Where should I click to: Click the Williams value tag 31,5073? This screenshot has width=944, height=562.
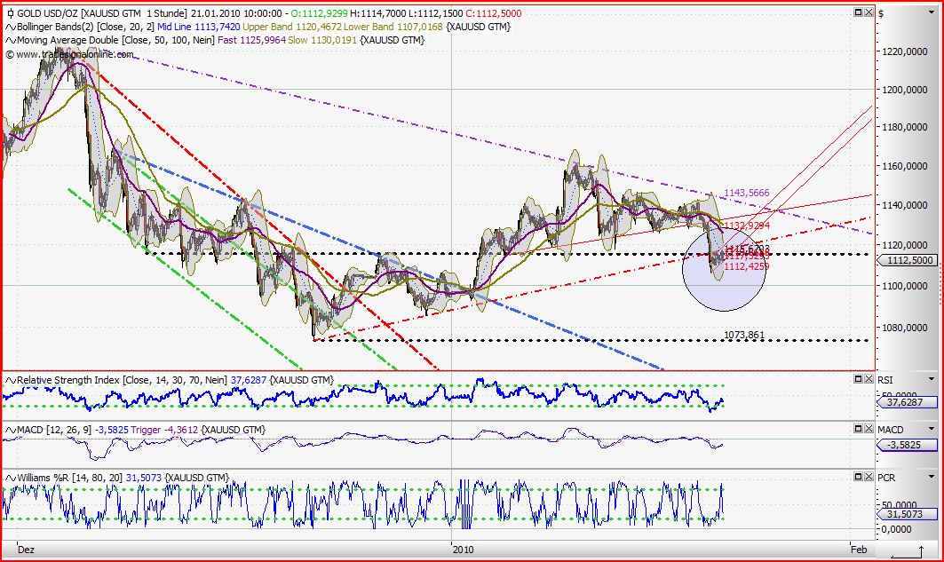coord(907,514)
